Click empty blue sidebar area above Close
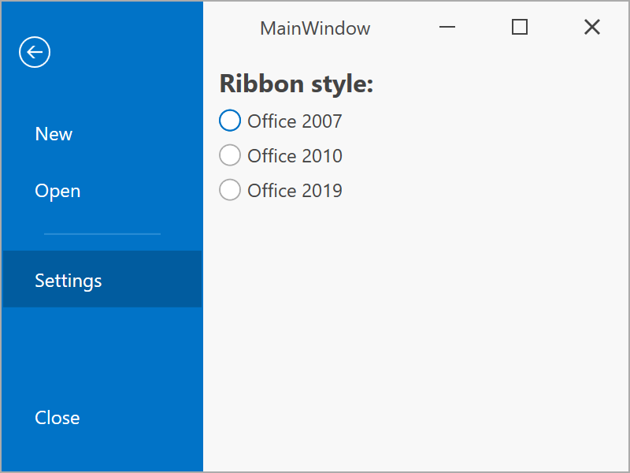Screen dimensions: 630x473 point(102,355)
